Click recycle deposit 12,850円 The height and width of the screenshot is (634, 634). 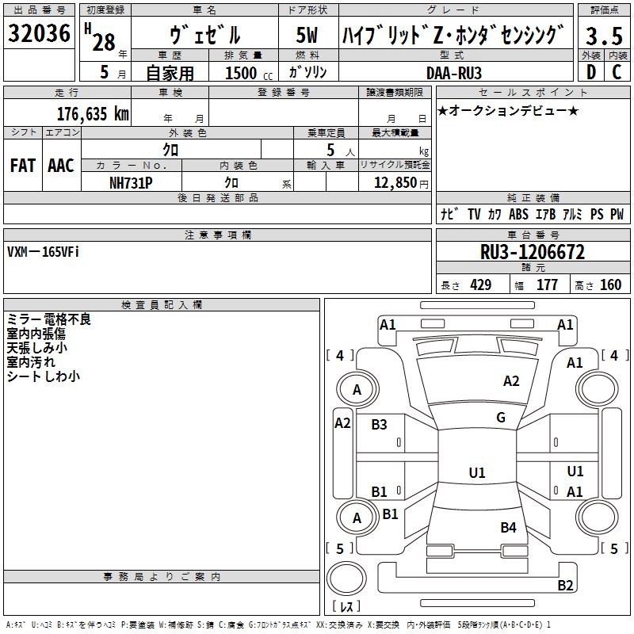pos(401,183)
